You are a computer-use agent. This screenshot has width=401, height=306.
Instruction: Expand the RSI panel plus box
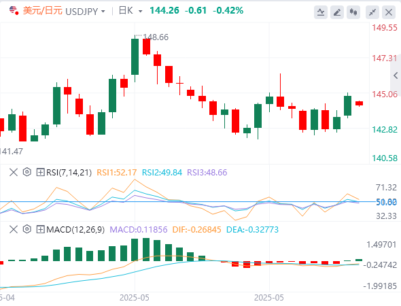point(40,172)
